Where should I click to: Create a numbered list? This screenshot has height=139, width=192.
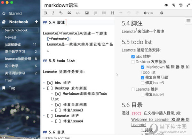pos(95,13)
